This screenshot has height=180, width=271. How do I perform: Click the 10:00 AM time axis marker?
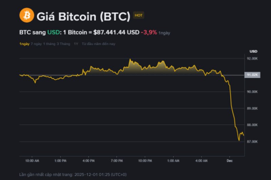point(32,160)
